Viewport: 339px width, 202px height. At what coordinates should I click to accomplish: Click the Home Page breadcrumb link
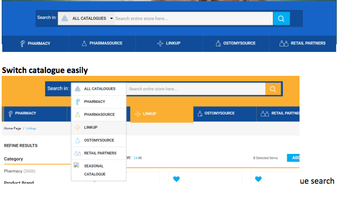12,128
